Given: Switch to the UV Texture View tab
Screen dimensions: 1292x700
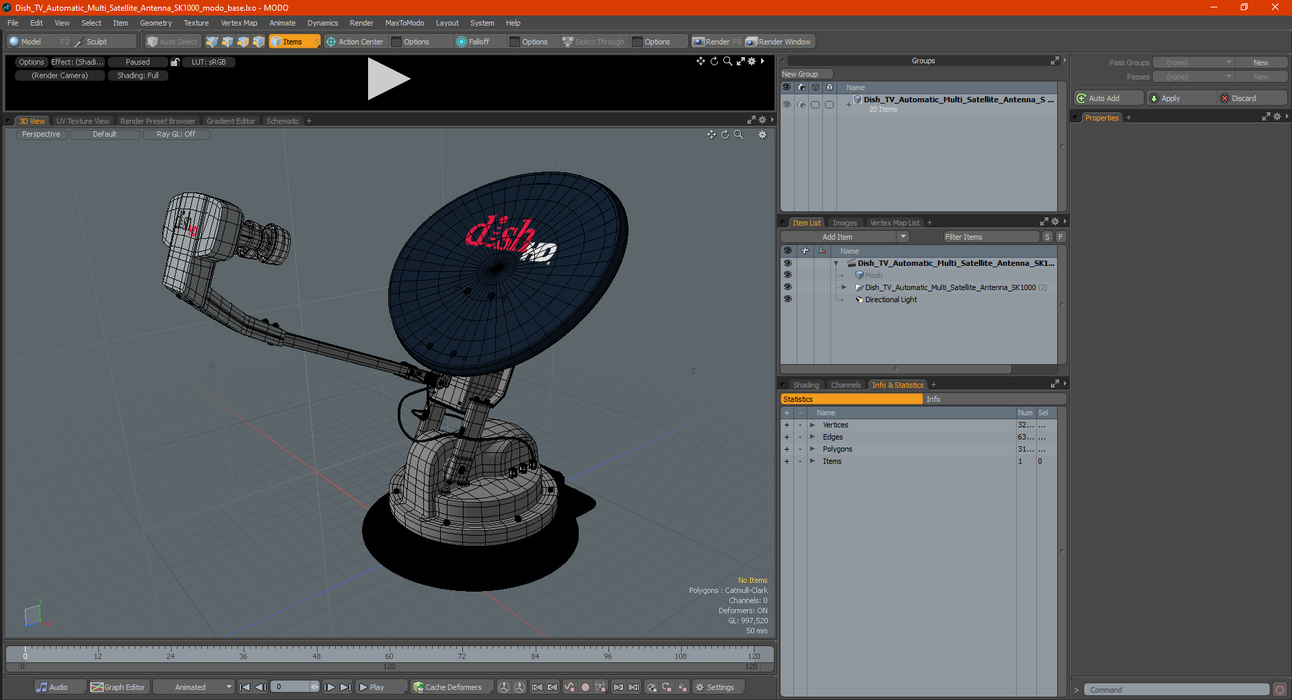Looking at the screenshot, I should (83, 121).
